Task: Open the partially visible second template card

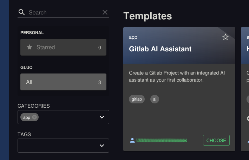Action: (x=245, y=89)
